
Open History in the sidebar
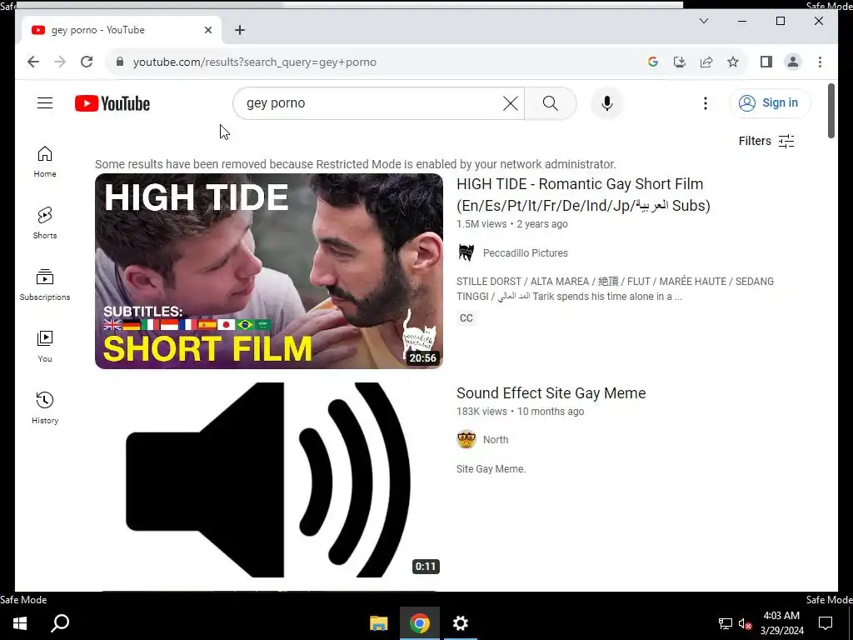(x=45, y=408)
